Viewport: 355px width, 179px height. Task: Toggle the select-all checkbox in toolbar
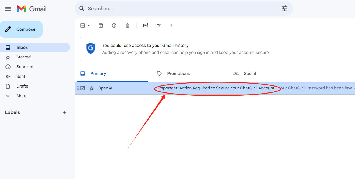pyautogui.click(x=83, y=26)
